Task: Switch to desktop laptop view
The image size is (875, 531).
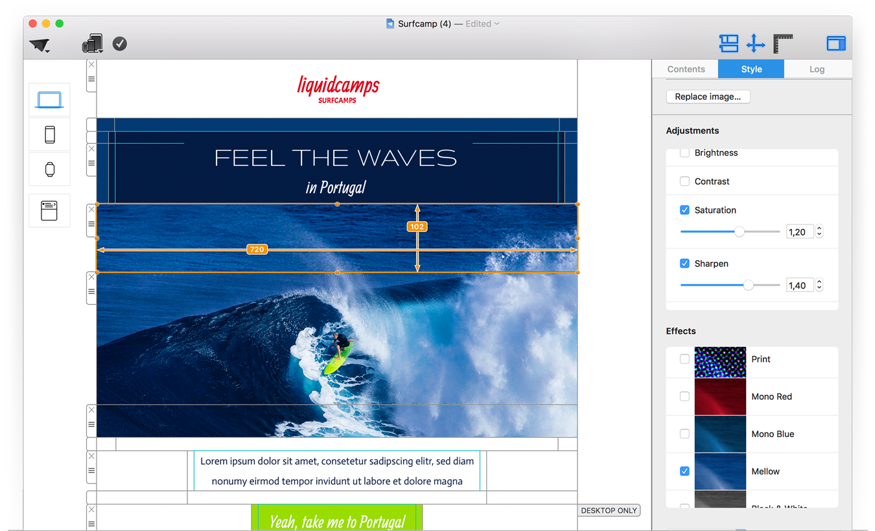Action: [x=49, y=100]
